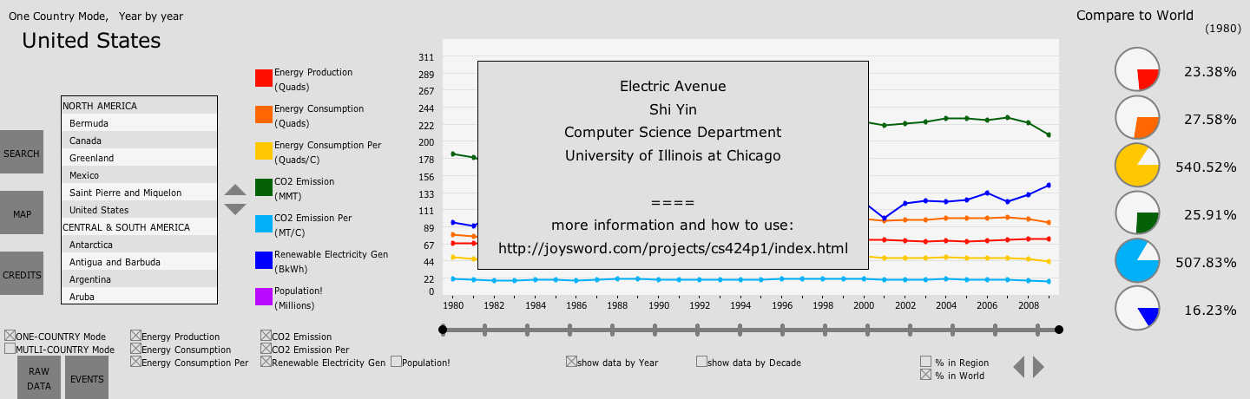Click the purple Population legend color swatch
The image size is (1250, 399).
[263, 298]
